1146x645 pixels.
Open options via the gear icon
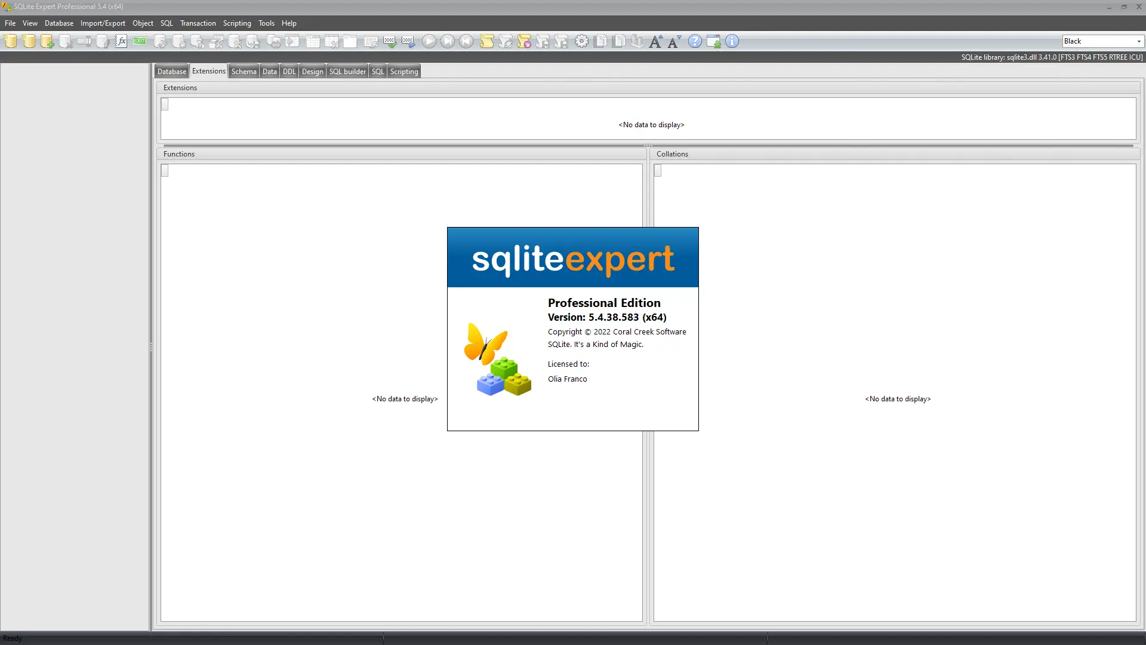(581, 41)
